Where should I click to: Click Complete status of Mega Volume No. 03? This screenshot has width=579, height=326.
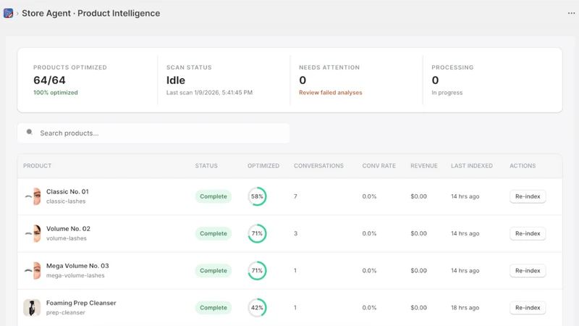click(x=214, y=270)
